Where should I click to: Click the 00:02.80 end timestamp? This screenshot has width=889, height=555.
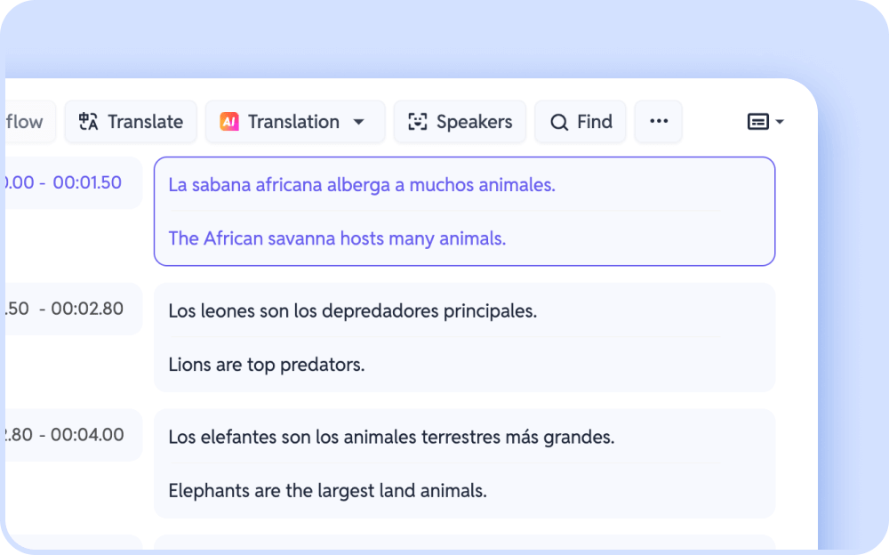[87, 309]
